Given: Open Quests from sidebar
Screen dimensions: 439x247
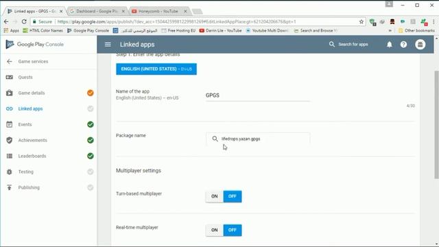Looking at the screenshot, I should click(25, 77).
